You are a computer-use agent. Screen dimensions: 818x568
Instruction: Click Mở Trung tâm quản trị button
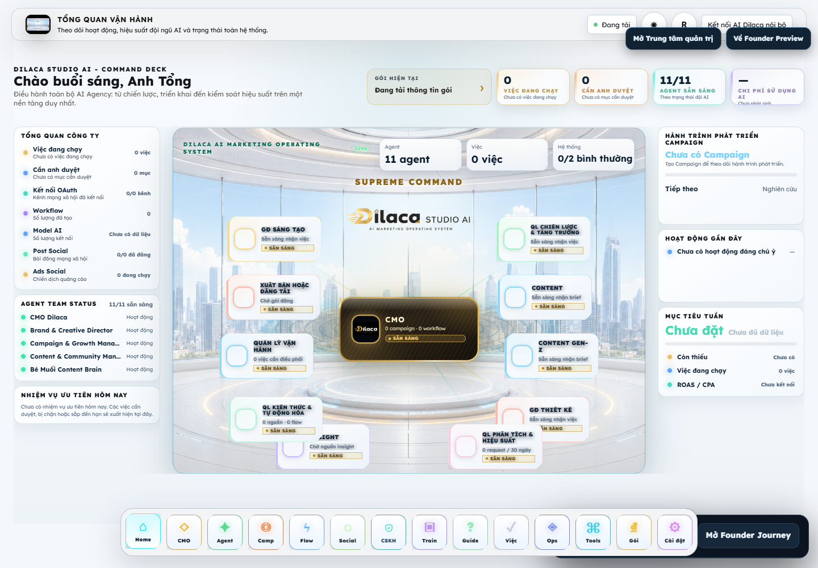tap(673, 39)
